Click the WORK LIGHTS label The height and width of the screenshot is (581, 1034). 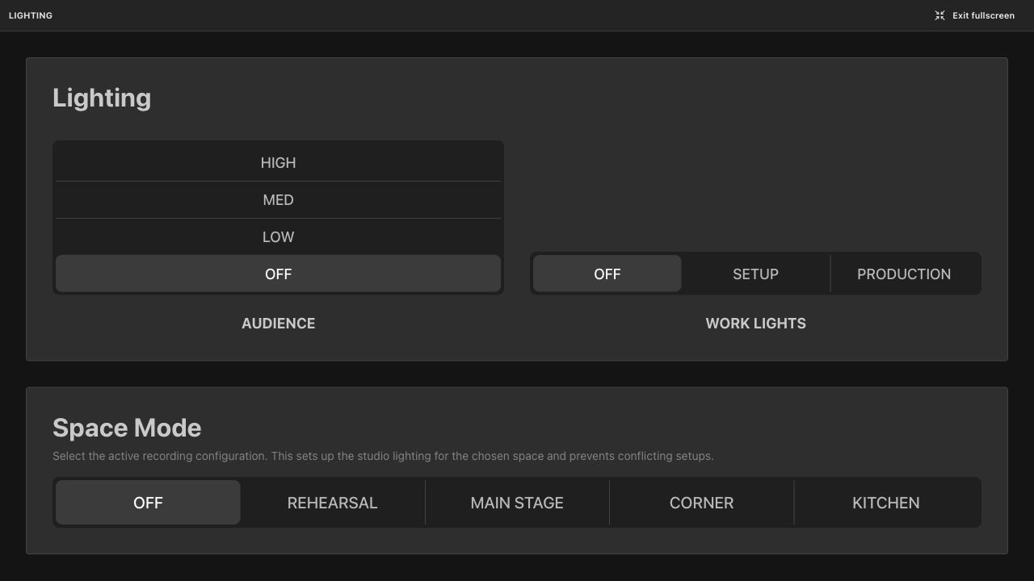pos(755,324)
